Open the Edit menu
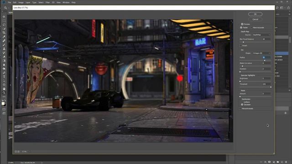292x164 pixels. point(15,2)
